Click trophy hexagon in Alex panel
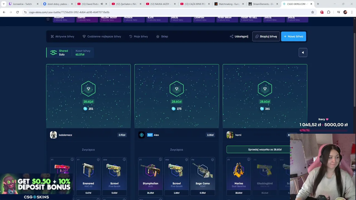 [177, 89]
